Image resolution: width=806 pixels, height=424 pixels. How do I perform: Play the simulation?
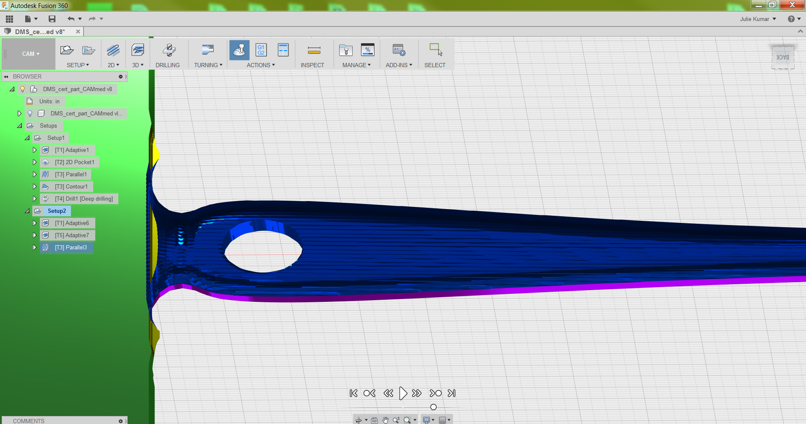click(403, 393)
